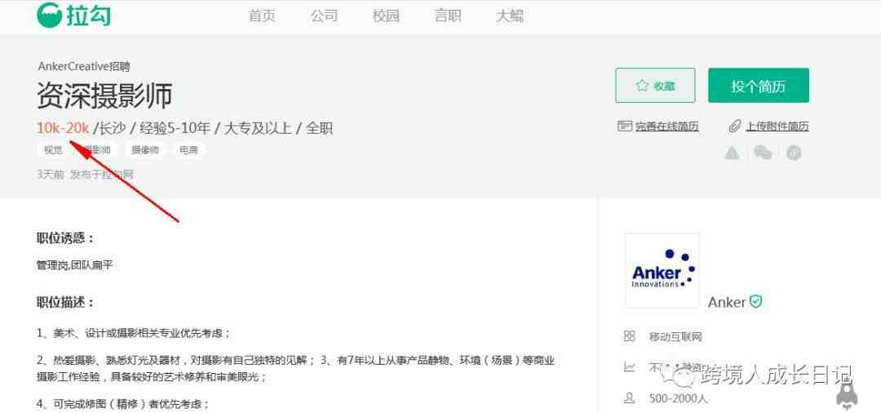Open the Anker Innovations company logo
The image size is (881, 413).
(x=662, y=270)
